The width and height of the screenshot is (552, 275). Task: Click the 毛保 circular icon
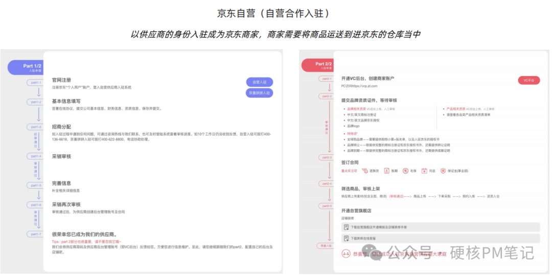[405, 171]
